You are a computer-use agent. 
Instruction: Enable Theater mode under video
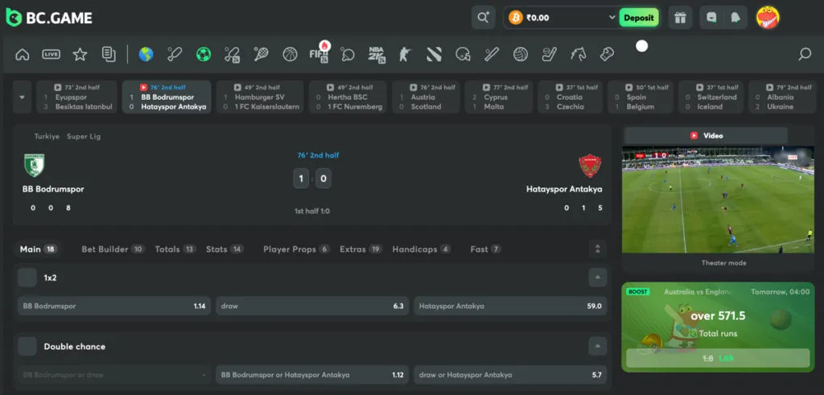point(723,262)
